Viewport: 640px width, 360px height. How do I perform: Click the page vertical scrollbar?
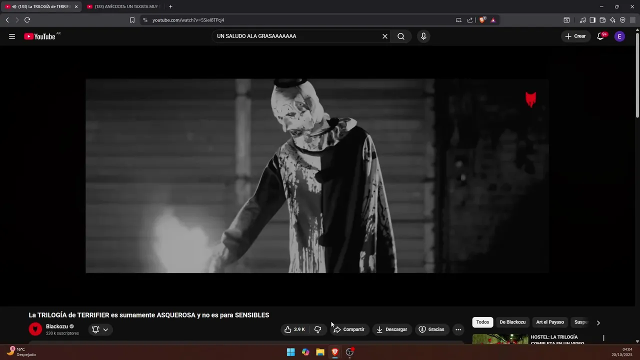point(637,75)
